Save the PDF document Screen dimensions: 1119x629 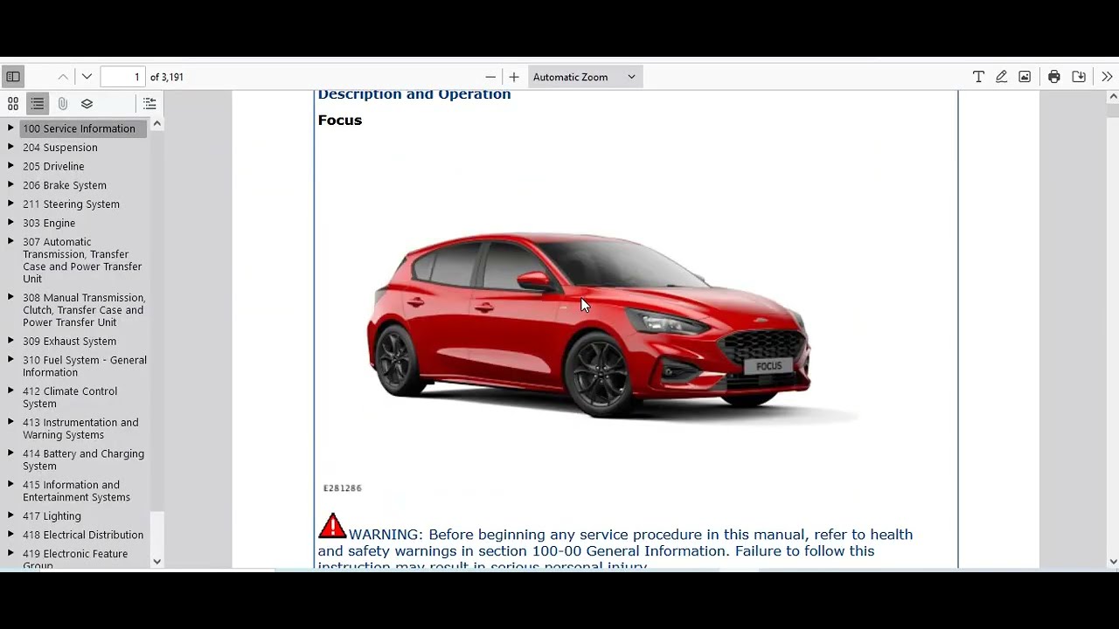click(x=1079, y=77)
